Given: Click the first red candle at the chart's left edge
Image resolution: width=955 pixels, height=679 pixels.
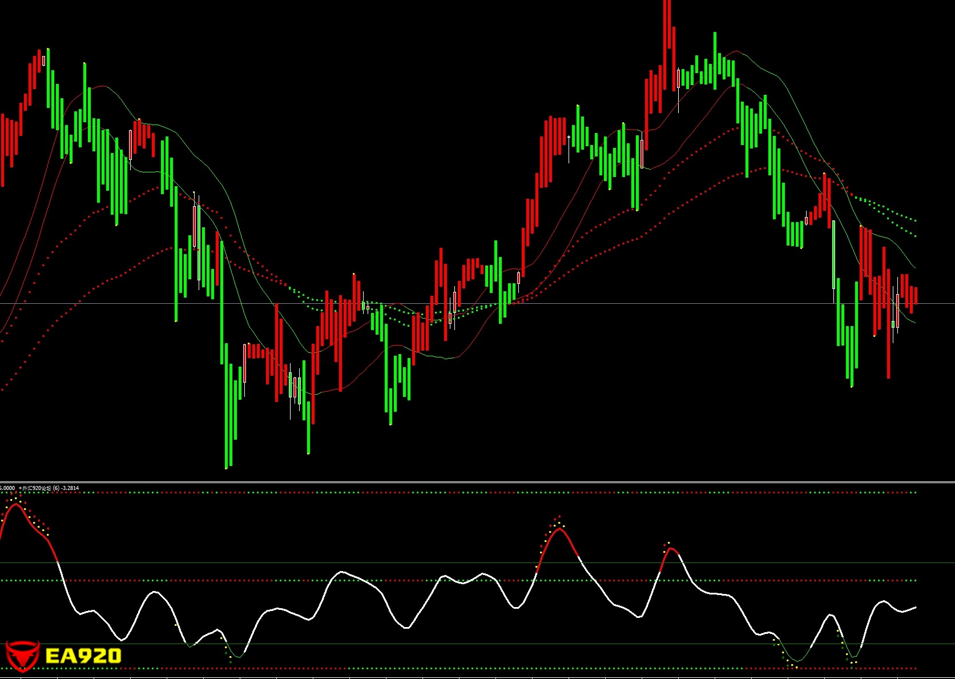Looking at the screenshot, I should tap(2, 150).
